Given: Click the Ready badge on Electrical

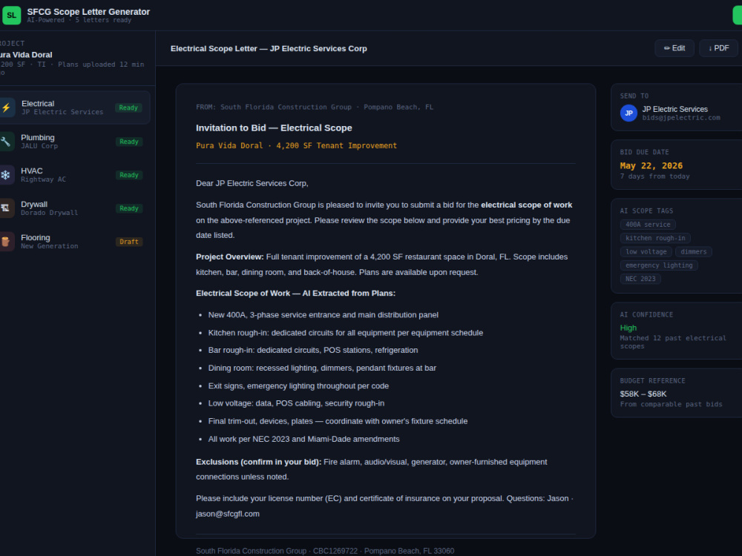Looking at the screenshot, I should (x=128, y=107).
